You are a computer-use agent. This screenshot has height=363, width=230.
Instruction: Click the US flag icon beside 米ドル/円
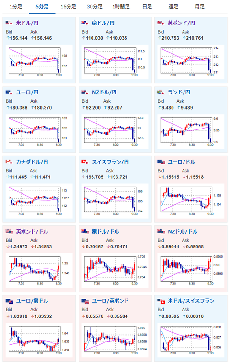click(x=9, y=23)
